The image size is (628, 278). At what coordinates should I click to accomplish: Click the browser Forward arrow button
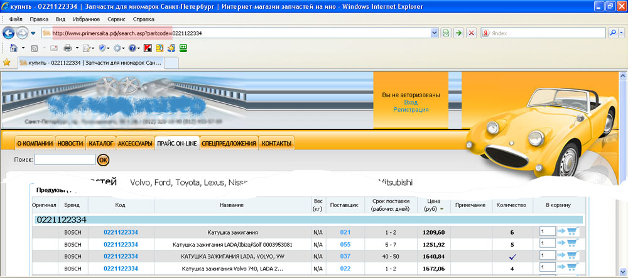(x=22, y=33)
